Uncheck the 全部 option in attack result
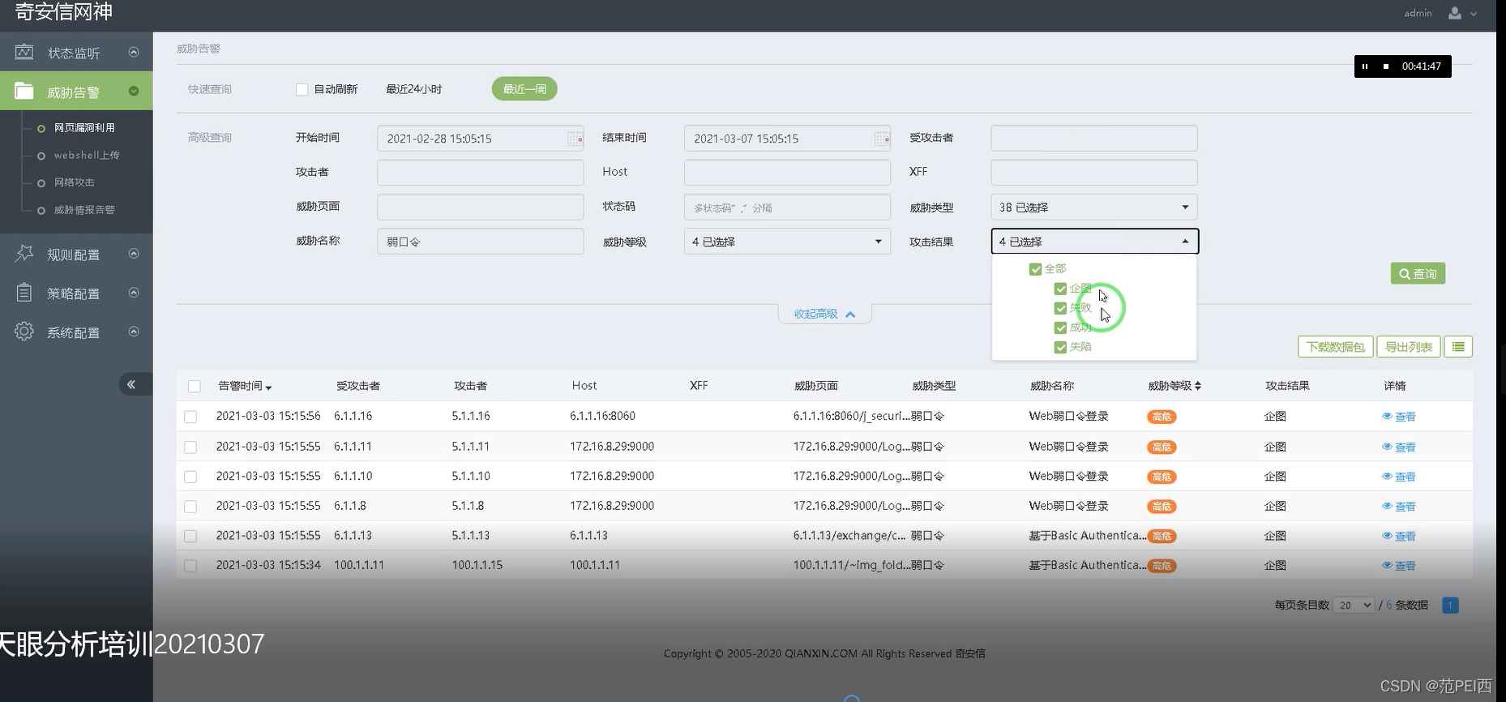This screenshot has width=1506, height=702. click(x=1035, y=269)
